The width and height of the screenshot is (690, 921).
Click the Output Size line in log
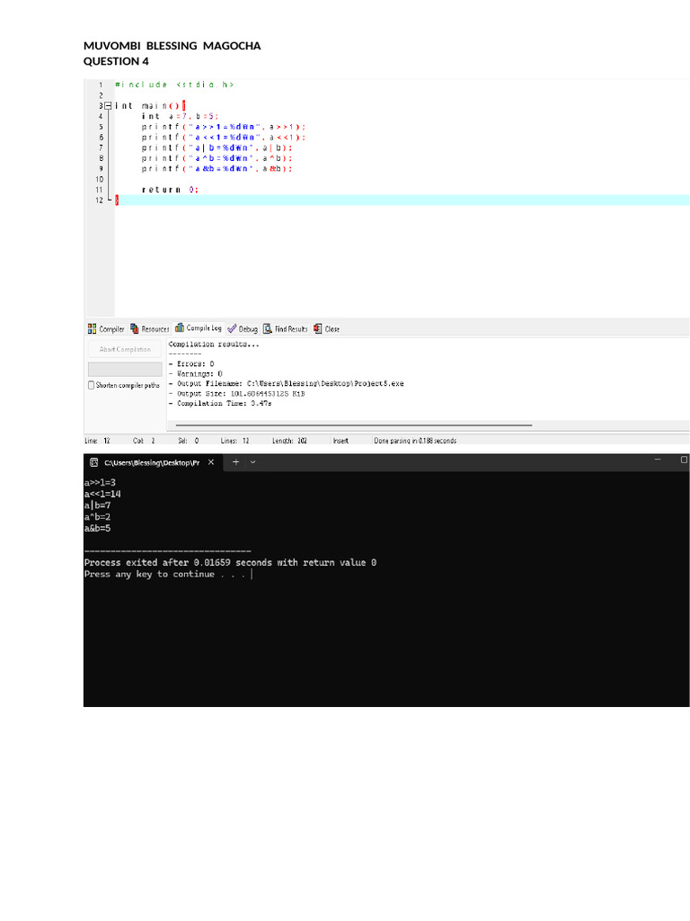coord(237,394)
